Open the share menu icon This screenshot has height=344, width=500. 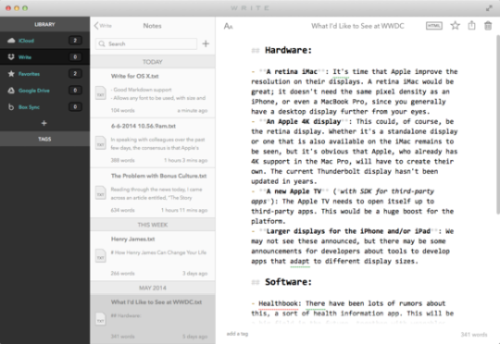tap(471, 26)
